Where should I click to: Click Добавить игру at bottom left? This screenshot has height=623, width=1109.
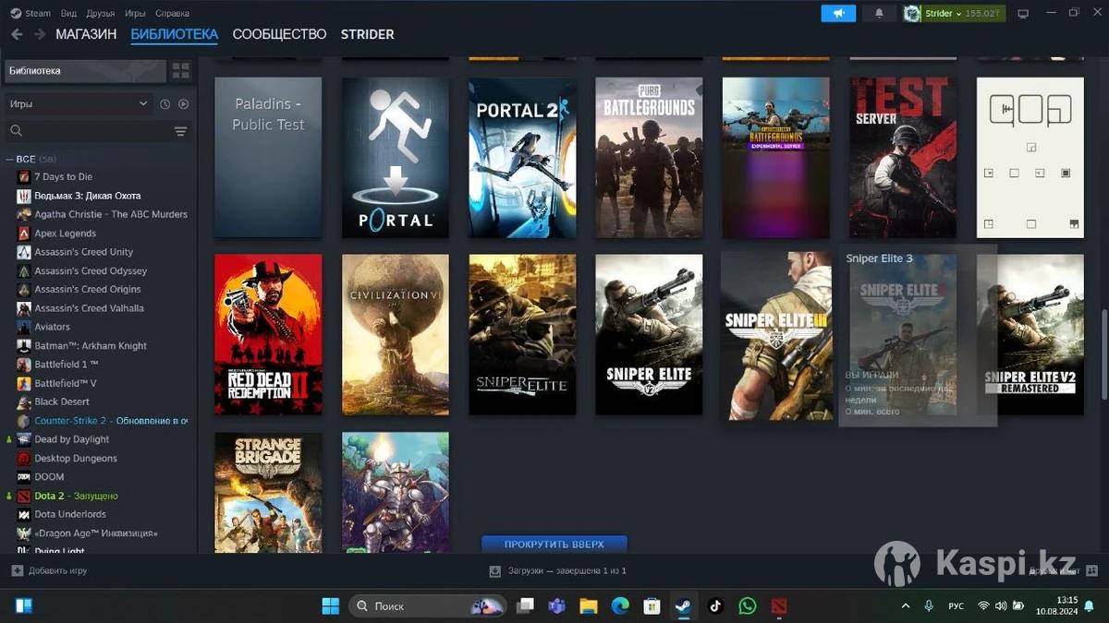click(50, 570)
